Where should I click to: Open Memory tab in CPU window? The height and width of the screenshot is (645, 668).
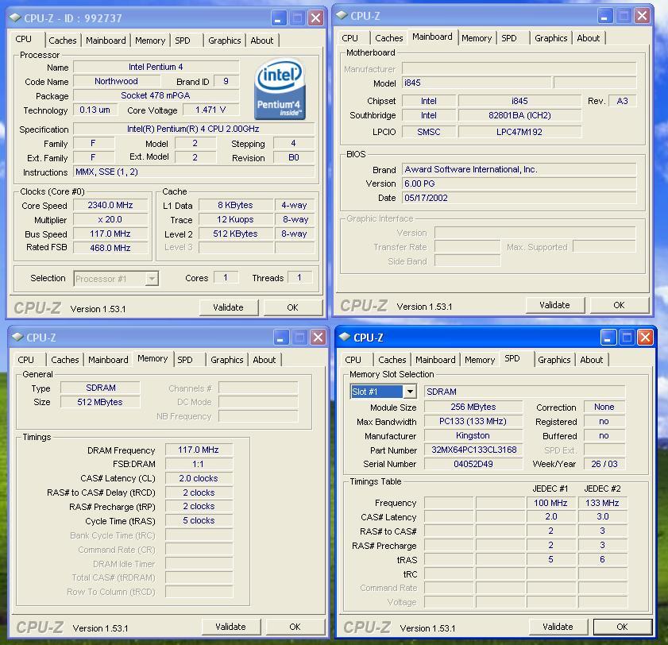click(150, 41)
